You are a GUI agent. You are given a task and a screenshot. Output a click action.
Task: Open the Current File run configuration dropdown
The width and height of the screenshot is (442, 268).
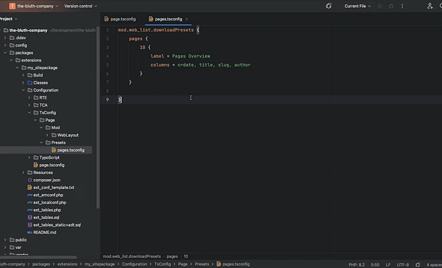[x=358, y=6]
